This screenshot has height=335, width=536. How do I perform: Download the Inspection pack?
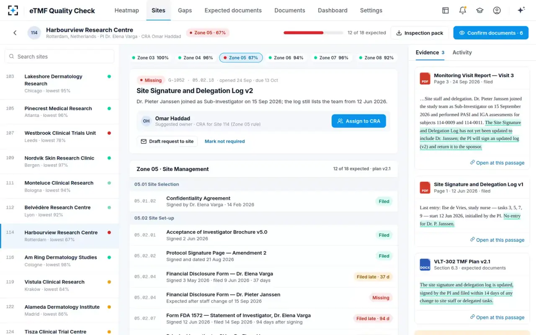click(420, 33)
